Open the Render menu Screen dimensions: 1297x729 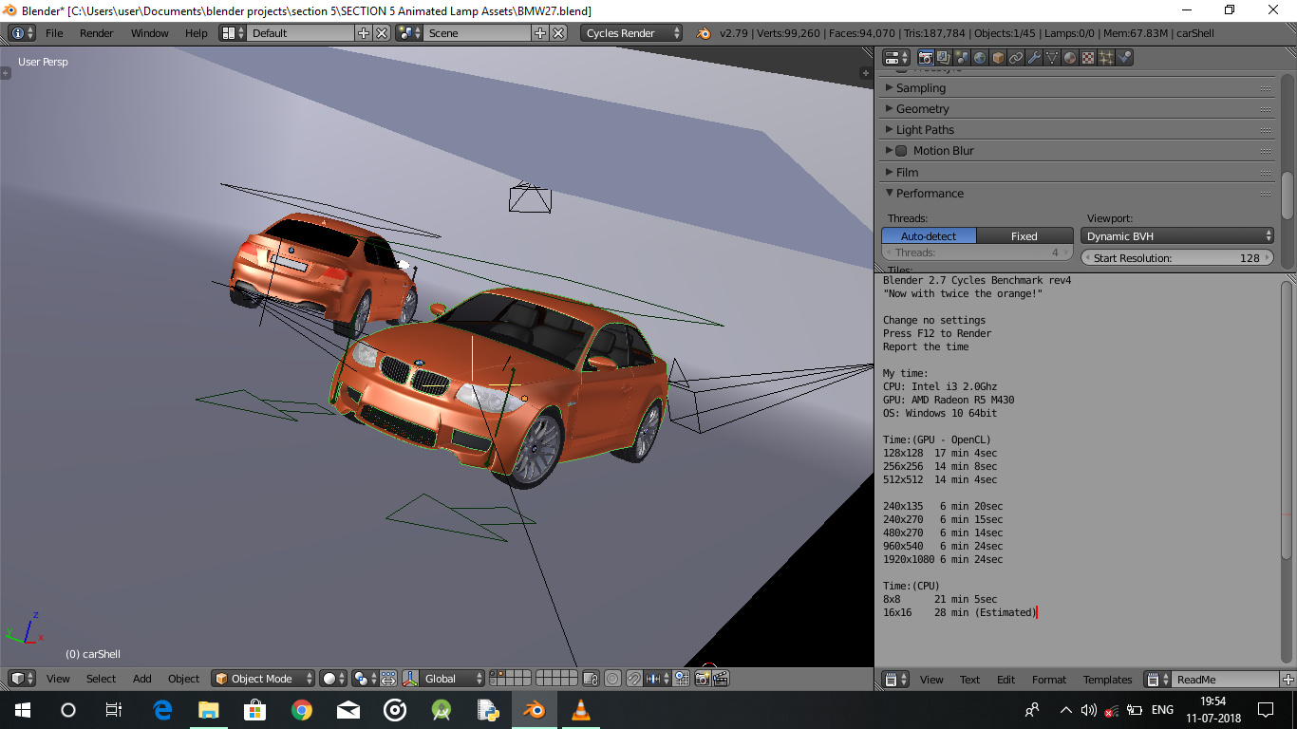click(96, 32)
